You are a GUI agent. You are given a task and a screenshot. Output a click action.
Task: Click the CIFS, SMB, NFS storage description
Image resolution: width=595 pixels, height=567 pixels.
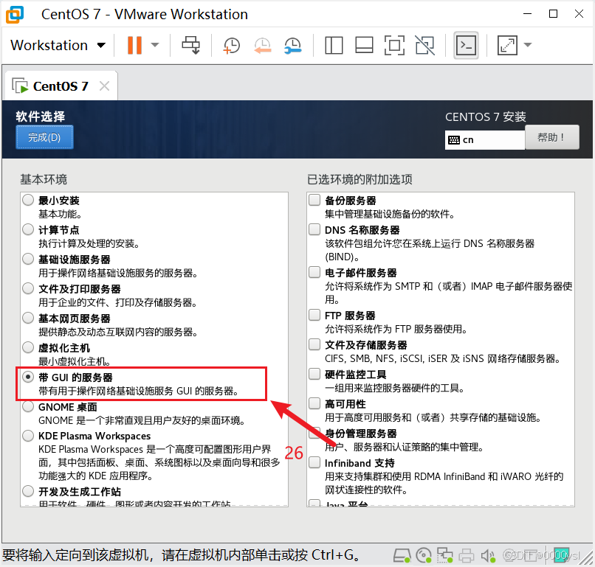click(442, 358)
